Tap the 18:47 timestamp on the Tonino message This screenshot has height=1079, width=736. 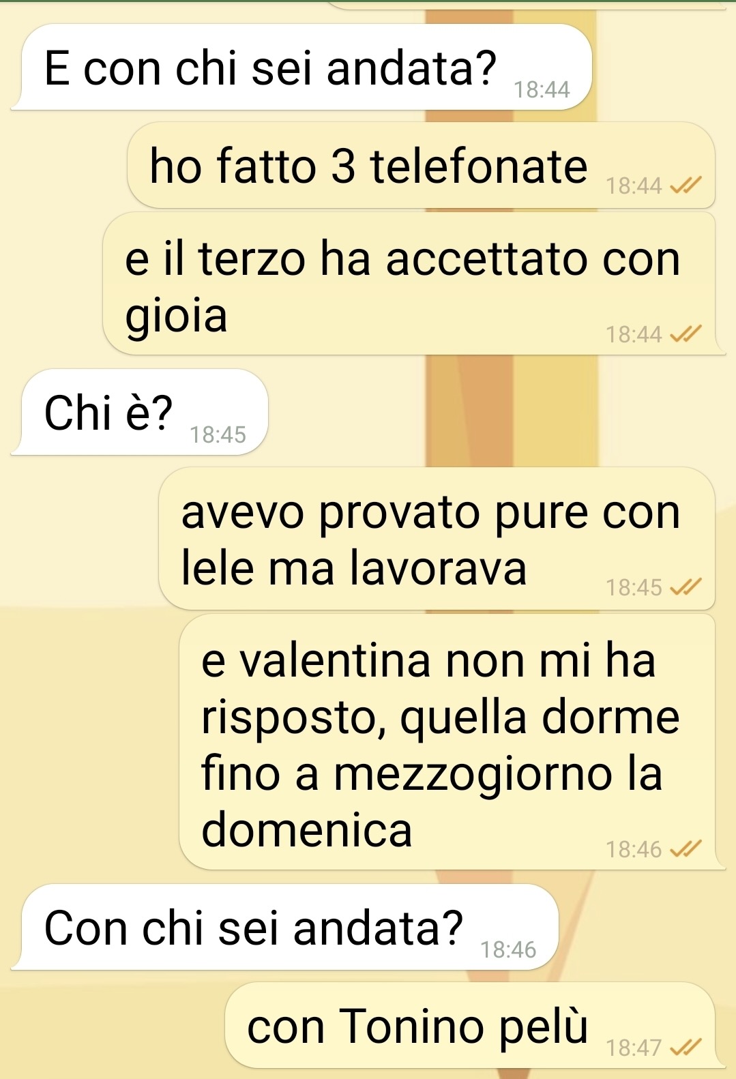[634, 1047]
